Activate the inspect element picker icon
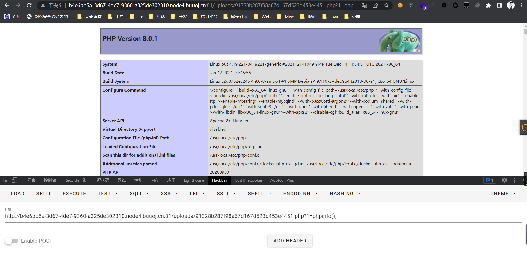Viewport: 527px width, 267px height. (5, 180)
